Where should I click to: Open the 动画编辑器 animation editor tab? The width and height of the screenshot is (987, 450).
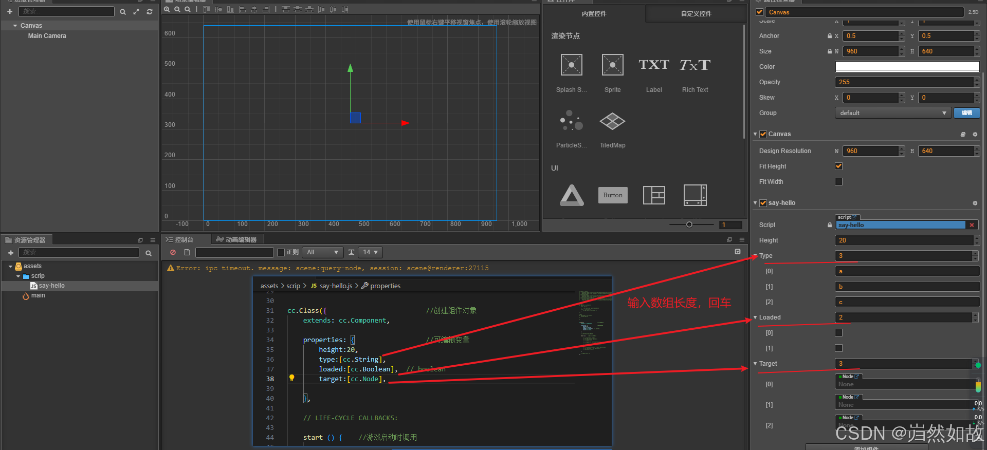point(236,239)
